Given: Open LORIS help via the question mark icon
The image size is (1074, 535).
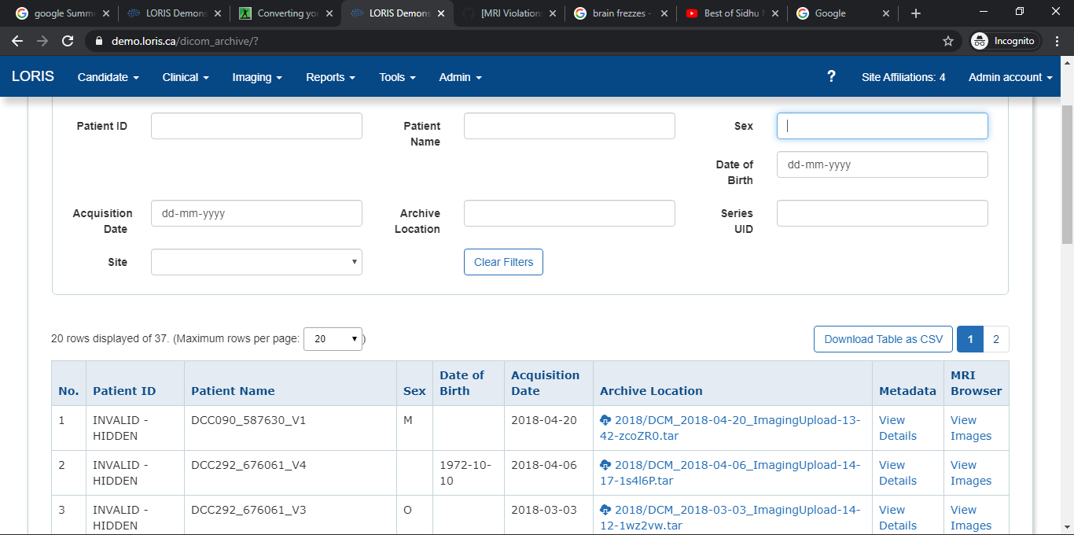Looking at the screenshot, I should tap(831, 76).
